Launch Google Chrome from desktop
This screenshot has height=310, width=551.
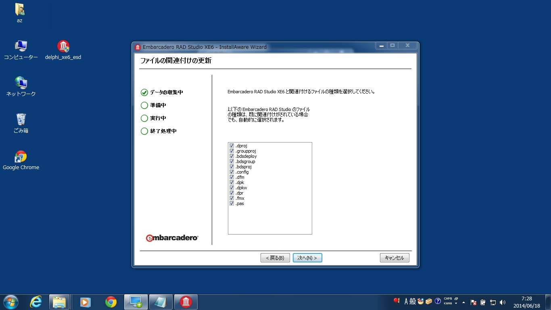tap(21, 160)
